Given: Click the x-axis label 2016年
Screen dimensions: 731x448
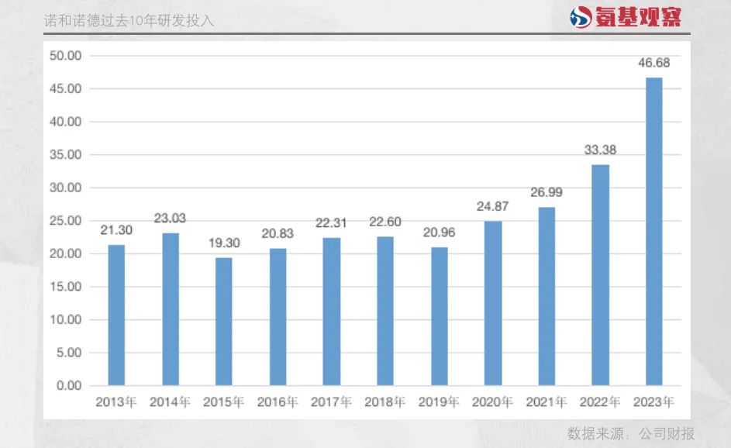Looking at the screenshot, I should [278, 401].
